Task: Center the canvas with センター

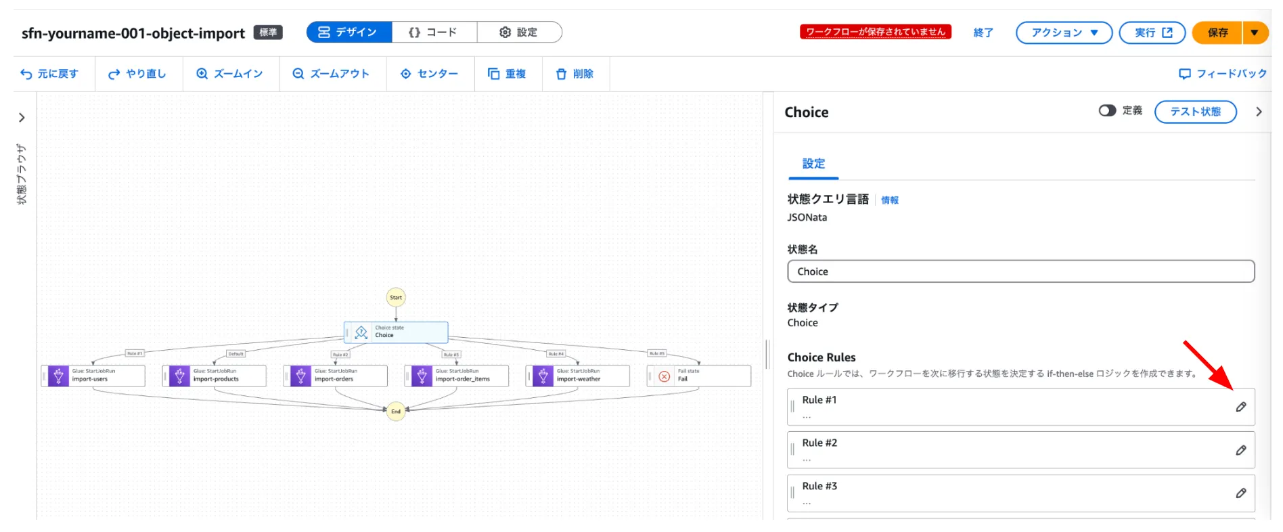Action: pyautogui.click(x=430, y=74)
